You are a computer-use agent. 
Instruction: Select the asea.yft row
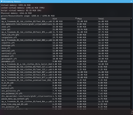tap(66, 27)
